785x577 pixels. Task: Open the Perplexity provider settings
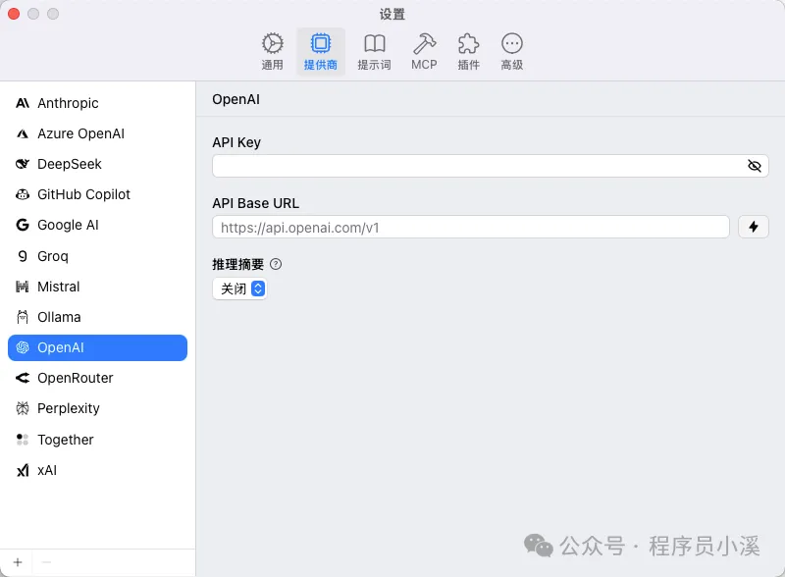(x=74, y=408)
